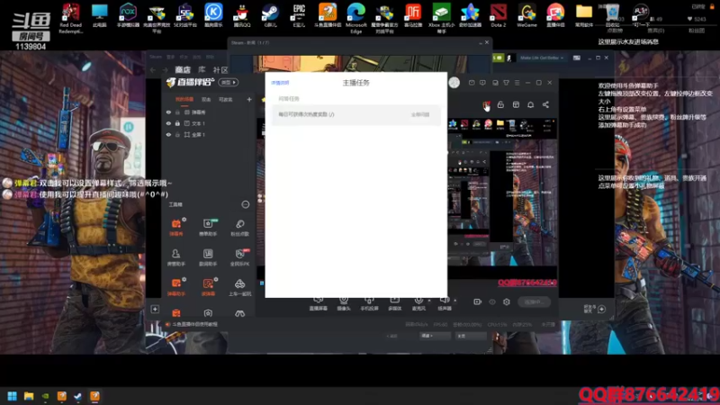The height and width of the screenshot is (405, 720).
Task: Open the layout grid icon in the preview toolbar
Action: pos(516,104)
